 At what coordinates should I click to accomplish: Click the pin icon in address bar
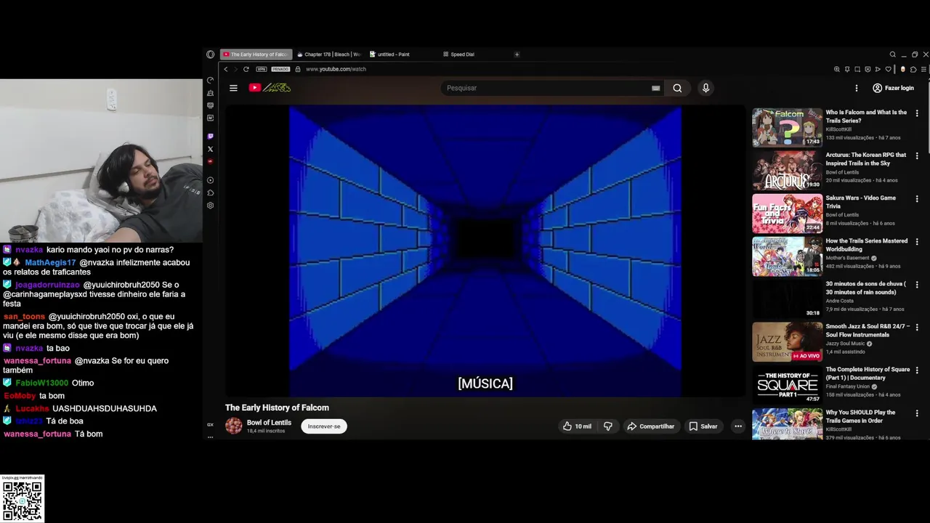click(x=847, y=69)
